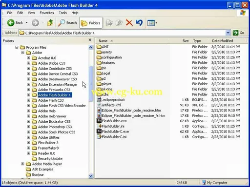Click the Copy To toolbar icon

(x=119, y=23)
